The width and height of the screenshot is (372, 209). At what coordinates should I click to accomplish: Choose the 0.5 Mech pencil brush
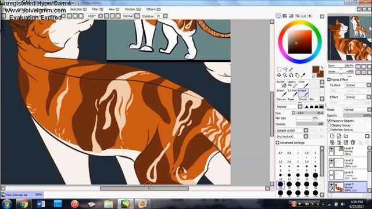point(292,93)
